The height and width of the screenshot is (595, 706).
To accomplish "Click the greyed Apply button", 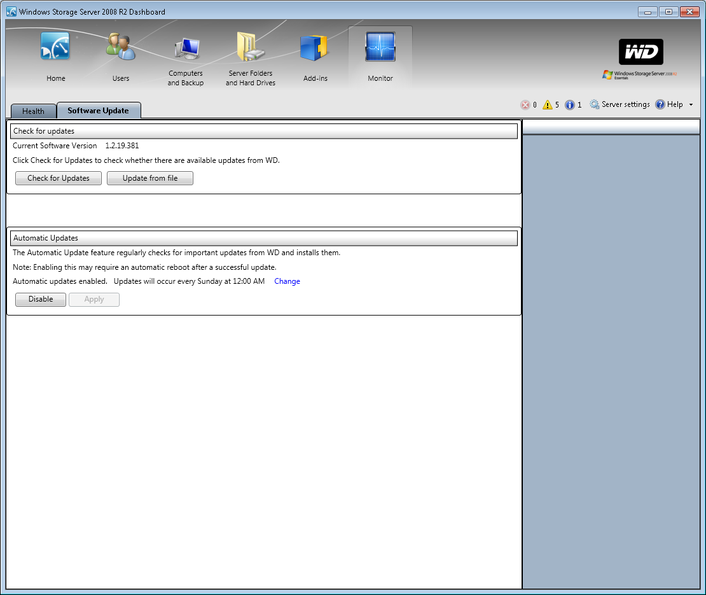I will tap(94, 300).
